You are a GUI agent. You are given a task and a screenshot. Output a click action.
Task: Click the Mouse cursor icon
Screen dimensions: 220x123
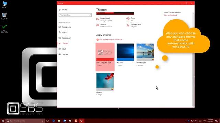128,25
